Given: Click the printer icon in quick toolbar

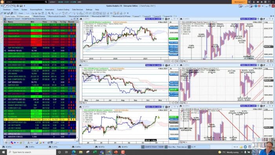Looking at the screenshot, I should coord(18,6).
